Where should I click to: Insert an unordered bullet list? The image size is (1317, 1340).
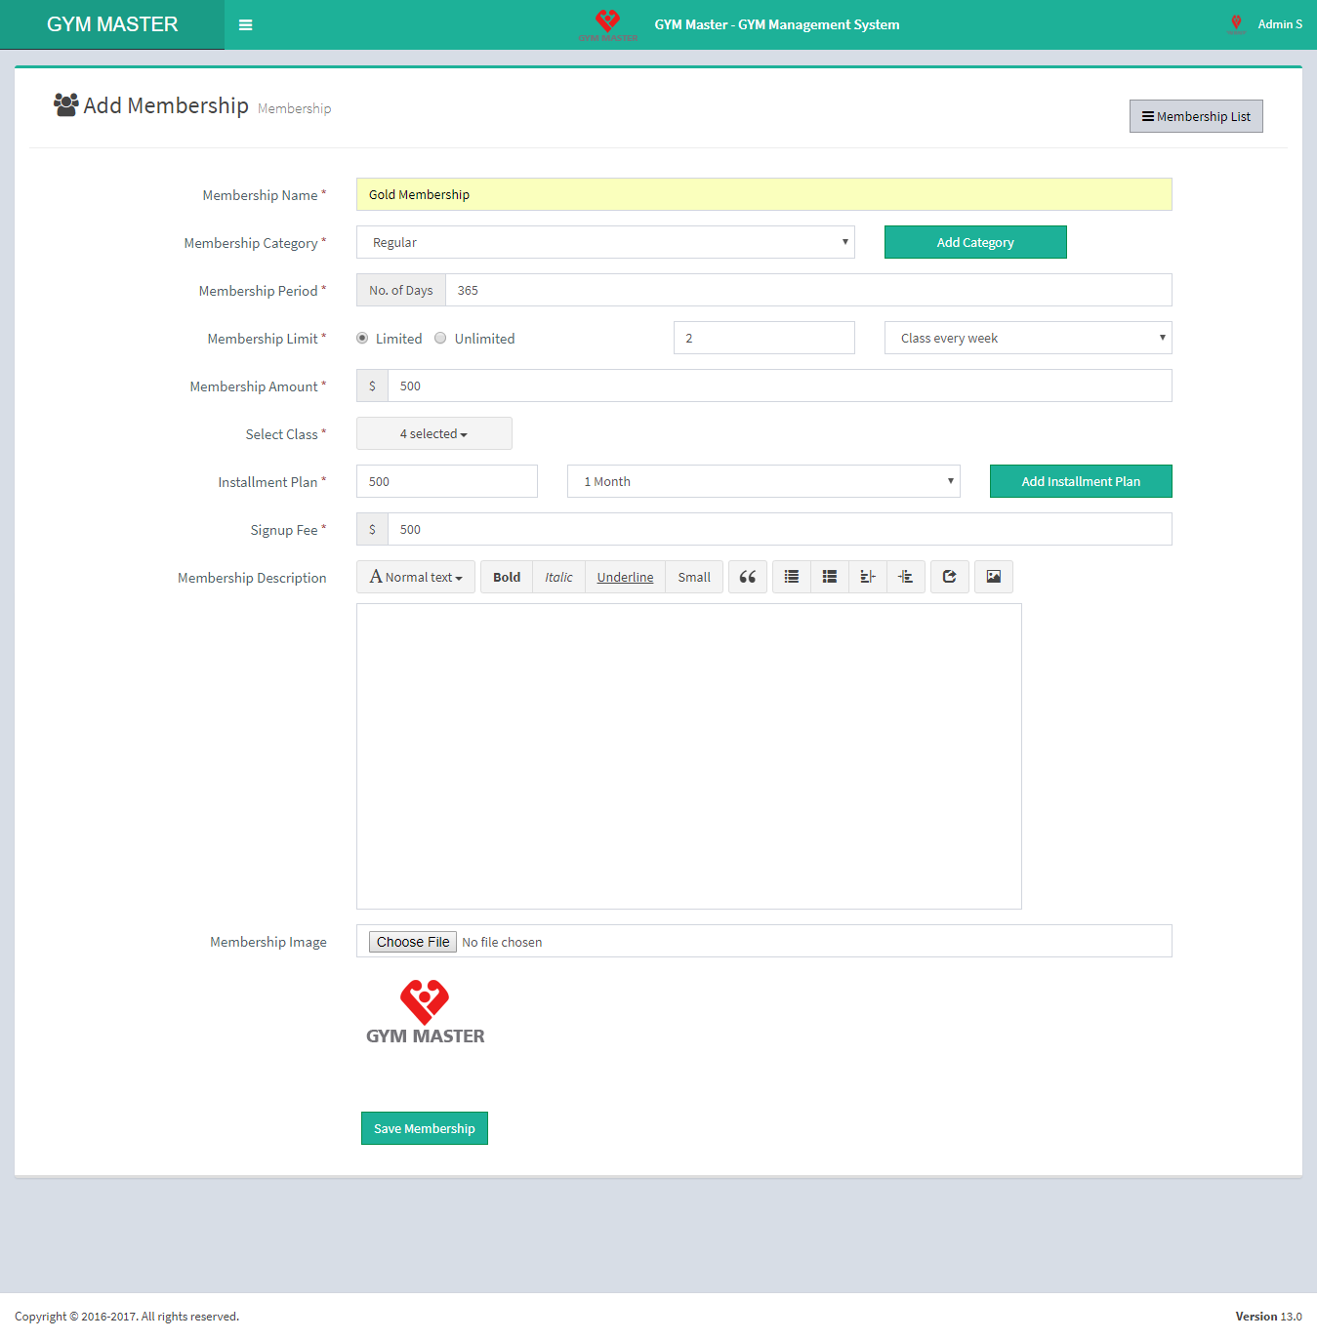pos(792,577)
